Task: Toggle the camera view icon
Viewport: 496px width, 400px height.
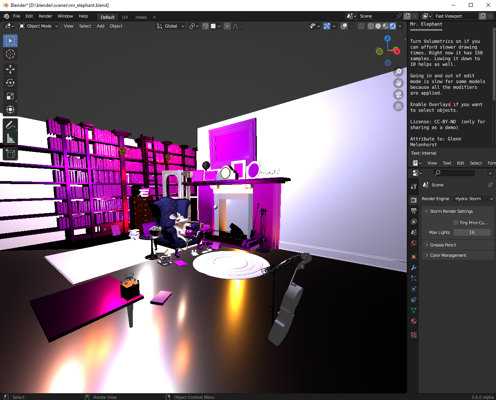Action: [398, 95]
